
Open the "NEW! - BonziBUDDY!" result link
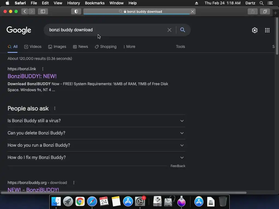pyautogui.click(x=33, y=190)
